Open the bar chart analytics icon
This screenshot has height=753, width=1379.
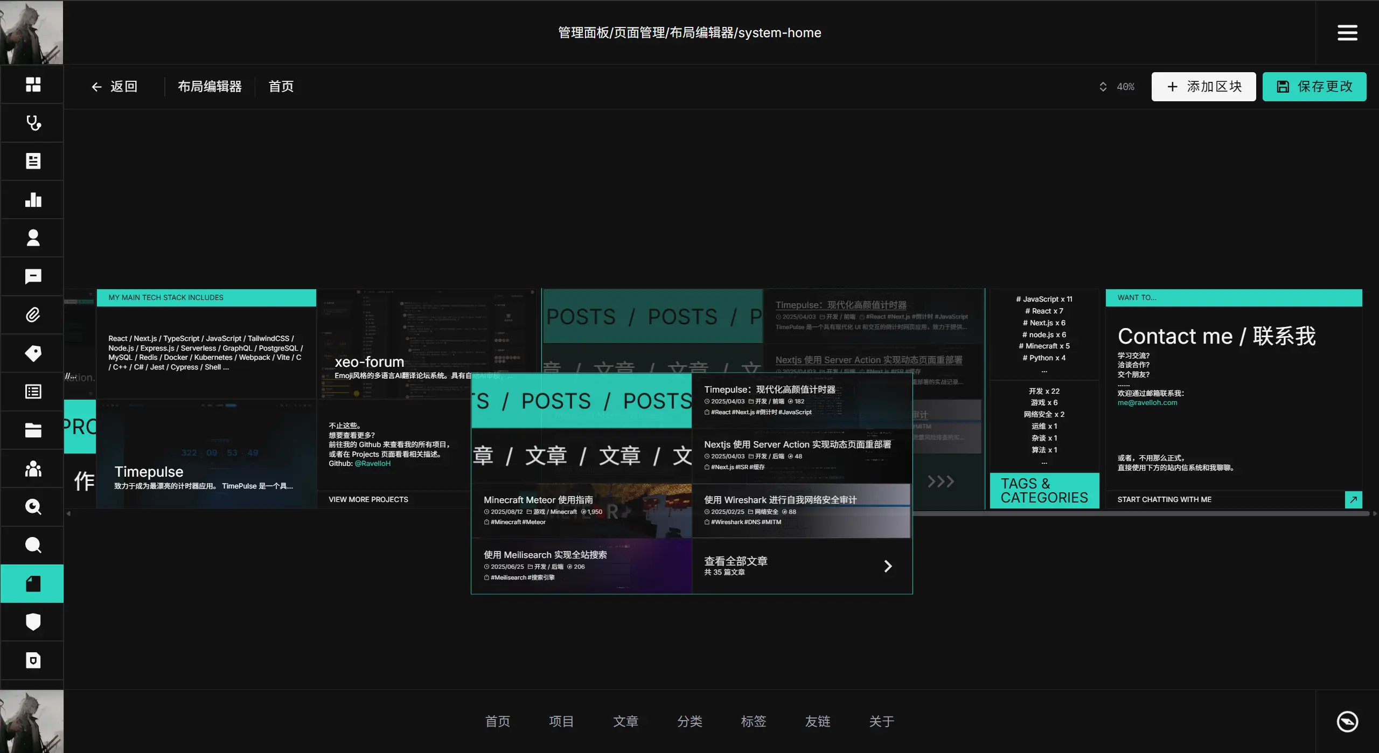point(33,200)
